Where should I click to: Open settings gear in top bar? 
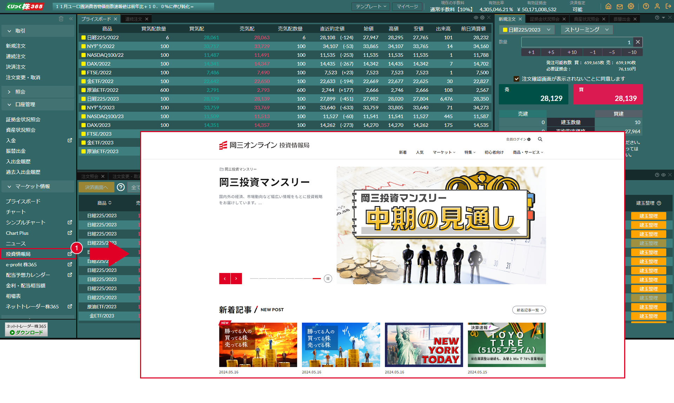(x=631, y=6)
